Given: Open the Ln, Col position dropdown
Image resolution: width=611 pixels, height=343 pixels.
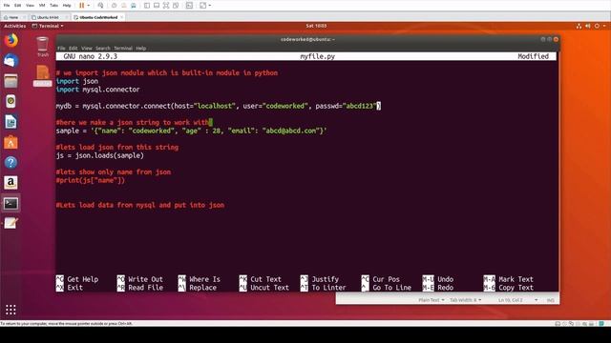Looking at the screenshot, I should tap(517, 300).
